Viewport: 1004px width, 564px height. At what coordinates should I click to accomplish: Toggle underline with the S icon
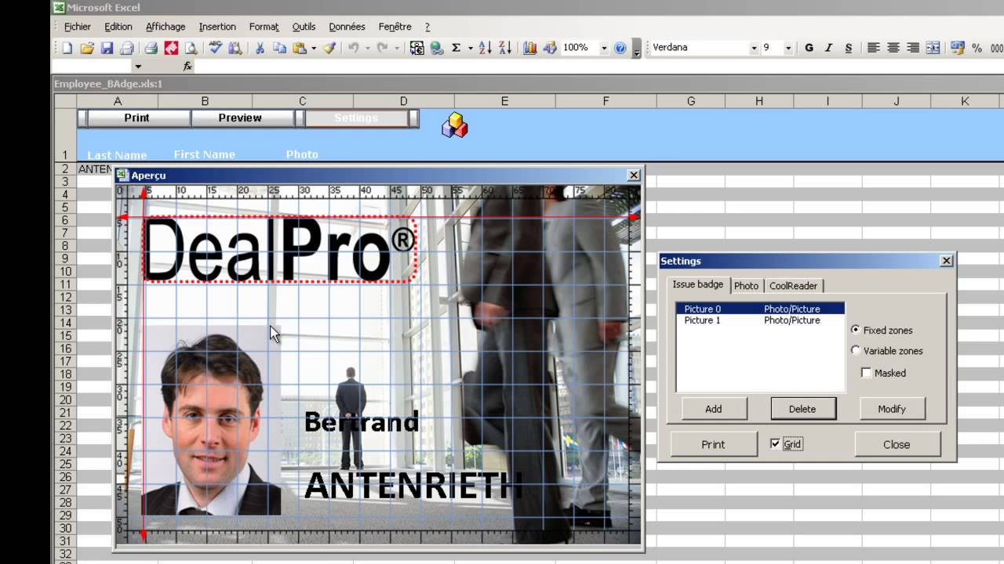pyautogui.click(x=848, y=48)
